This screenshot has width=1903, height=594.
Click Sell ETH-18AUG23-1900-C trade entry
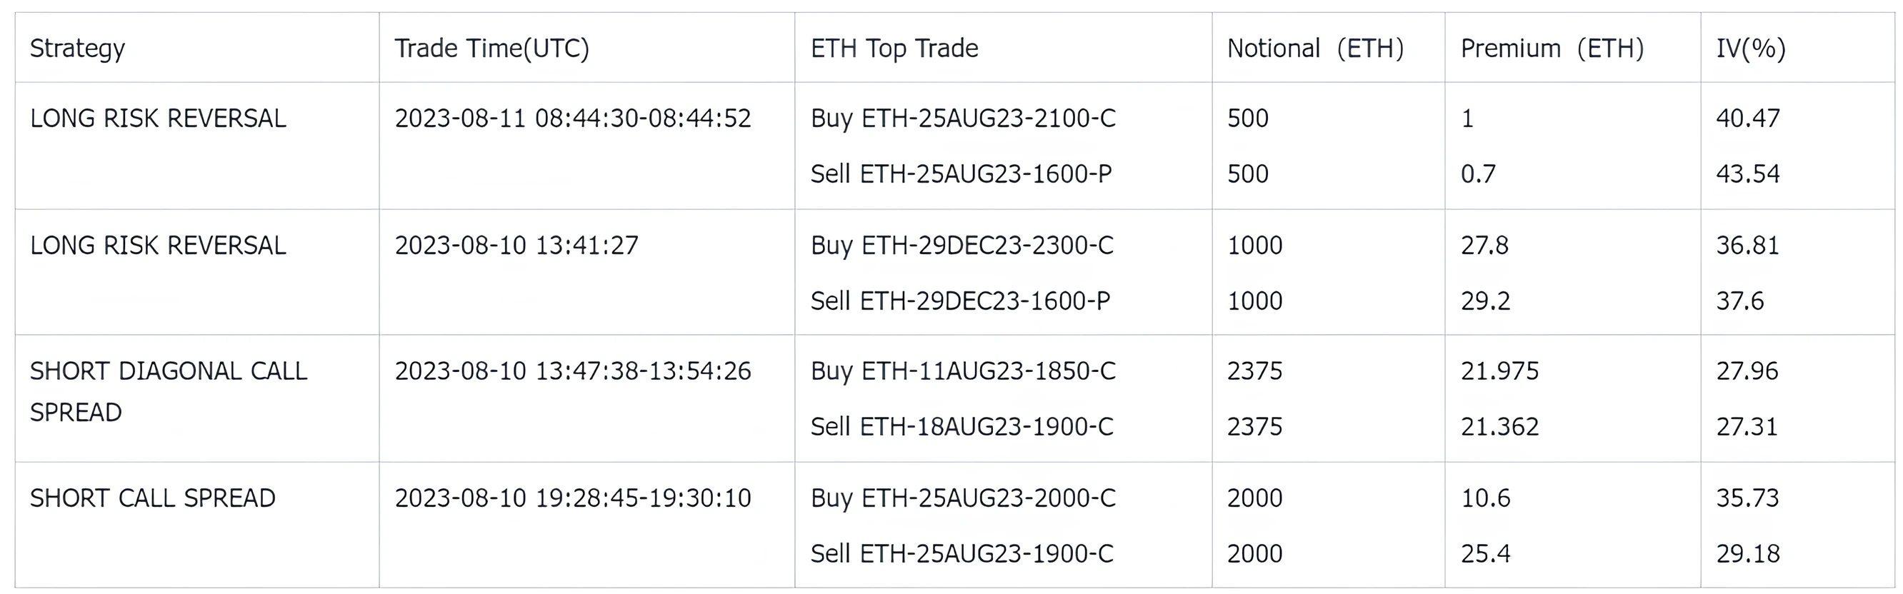pos(962,426)
